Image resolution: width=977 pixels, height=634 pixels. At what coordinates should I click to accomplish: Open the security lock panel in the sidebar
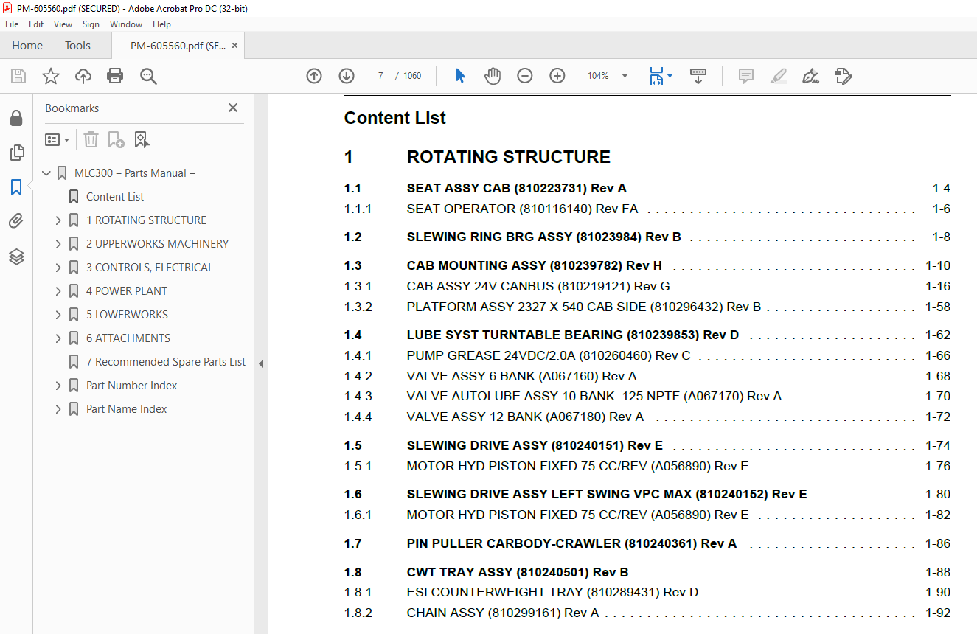(x=16, y=118)
